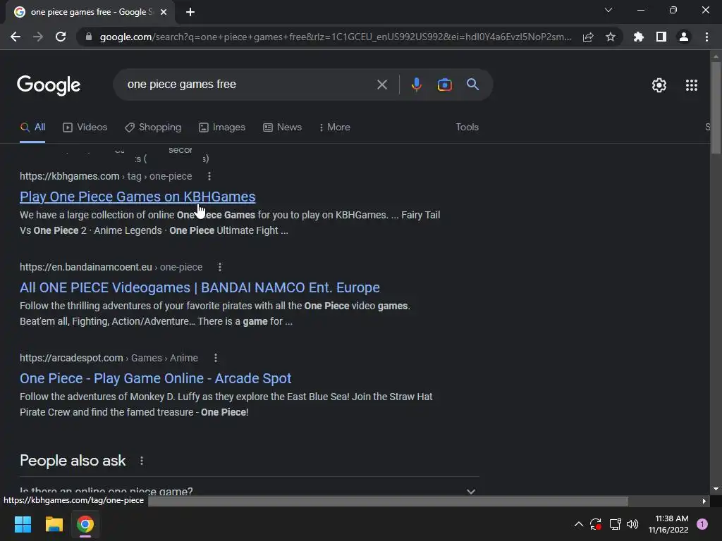The height and width of the screenshot is (541, 722).
Task: Open options for arcadespot.com result
Action: tap(216, 358)
